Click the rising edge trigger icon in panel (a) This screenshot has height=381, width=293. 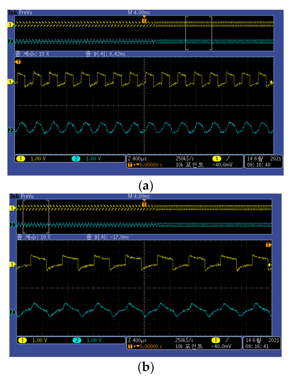click(x=228, y=159)
